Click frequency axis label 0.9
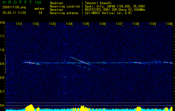Image resolution: width=175 pixels, height=111 pixels. [3, 64]
